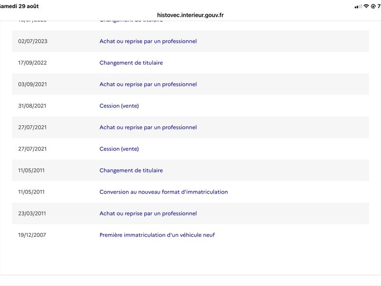Open the 31/08/2021 Cession (vente) entry
Image resolution: width=381 pixels, height=286 pixels.
[x=190, y=106]
